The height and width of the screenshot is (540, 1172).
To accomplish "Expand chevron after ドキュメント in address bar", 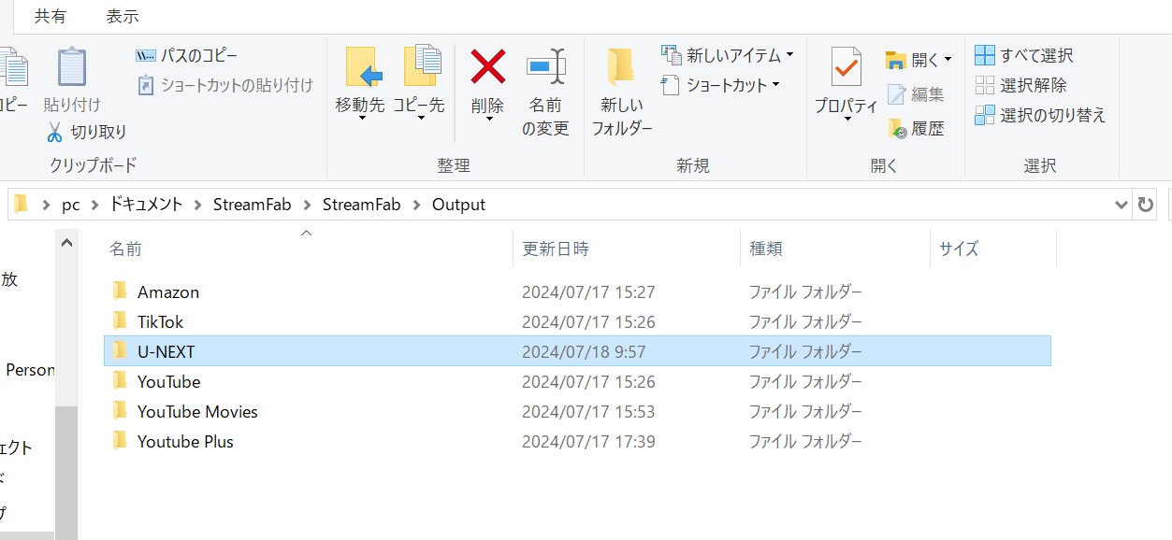I will [198, 205].
